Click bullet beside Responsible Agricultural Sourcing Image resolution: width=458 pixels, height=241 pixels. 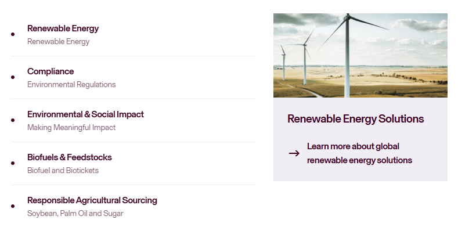pyautogui.click(x=13, y=206)
